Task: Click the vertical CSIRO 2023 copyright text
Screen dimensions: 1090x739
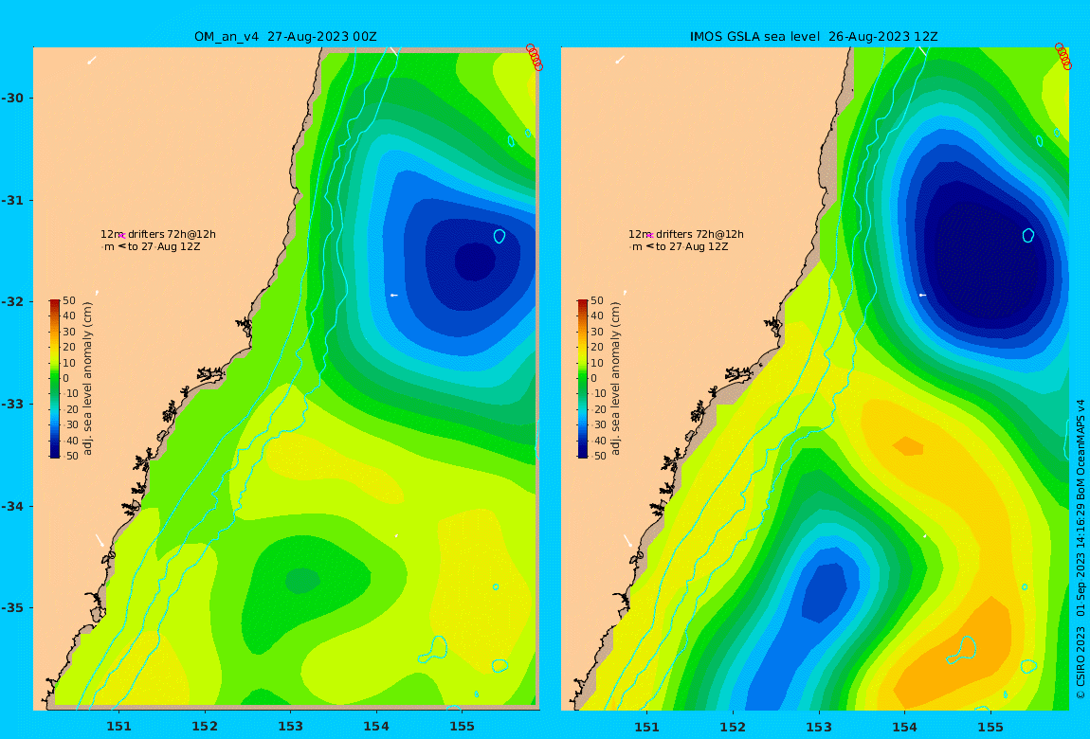Action: 1081,549
